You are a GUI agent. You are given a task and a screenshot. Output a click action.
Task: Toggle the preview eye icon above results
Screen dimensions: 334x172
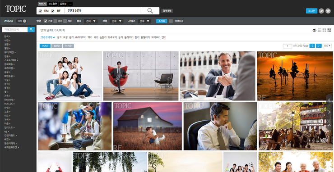point(315,30)
